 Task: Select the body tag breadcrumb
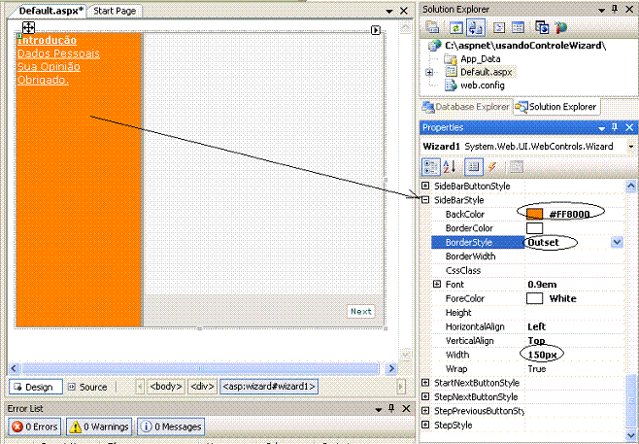tap(165, 387)
